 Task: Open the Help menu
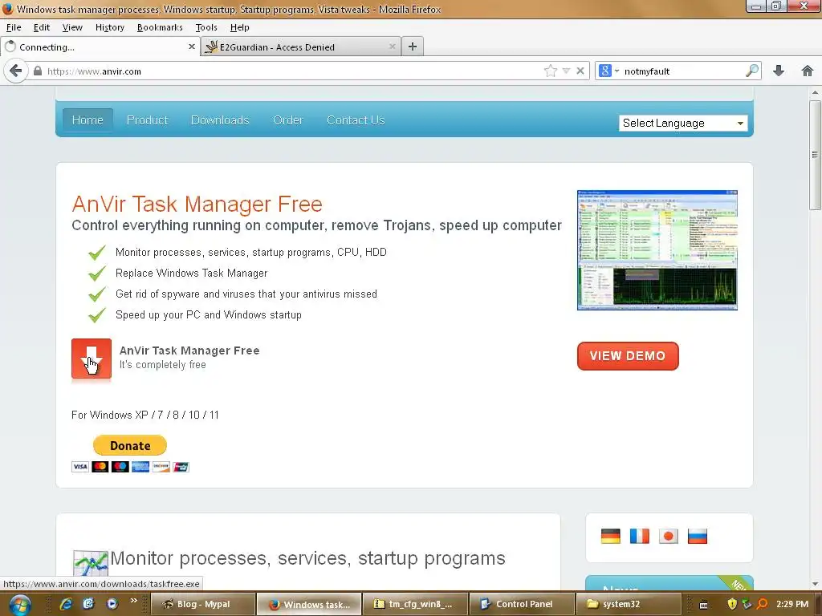[x=239, y=27]
